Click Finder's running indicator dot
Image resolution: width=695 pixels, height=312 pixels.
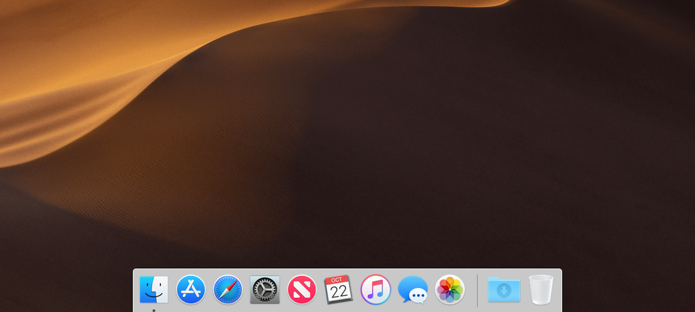(x=154, y=310)
